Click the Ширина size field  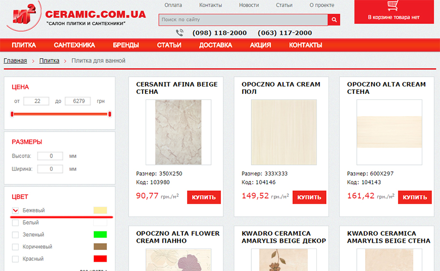(50, 169)
